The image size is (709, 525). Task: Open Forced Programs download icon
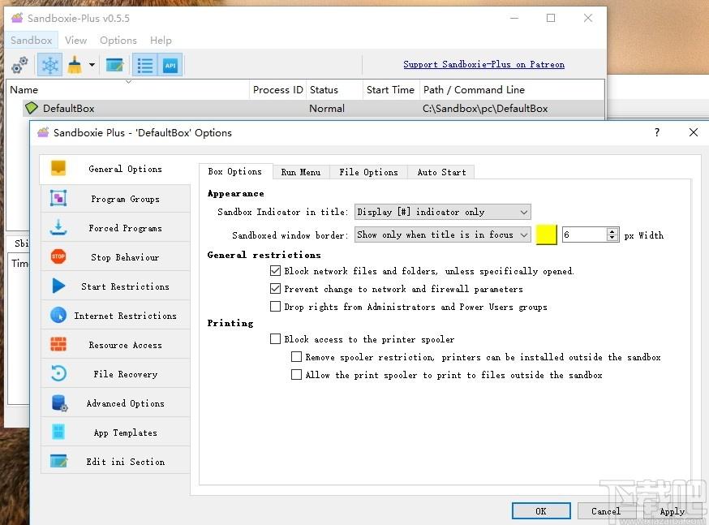(58, 227)
